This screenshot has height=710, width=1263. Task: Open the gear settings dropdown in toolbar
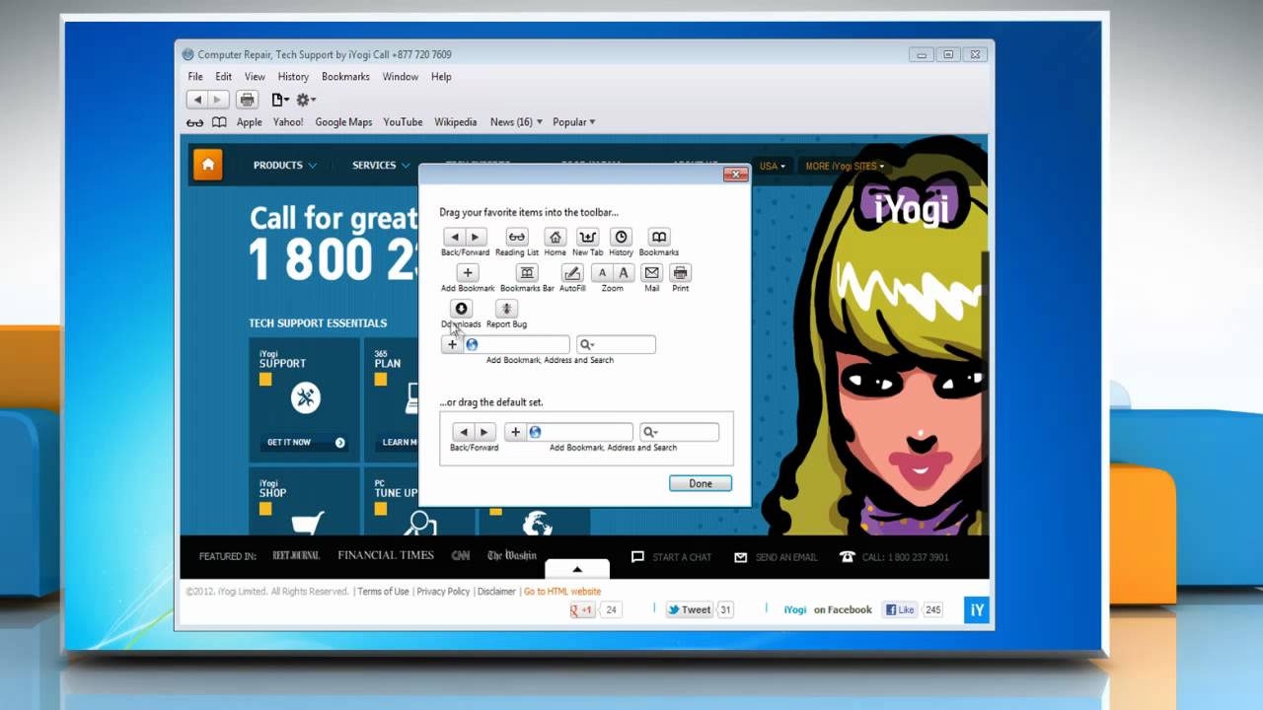coord(306,100)
